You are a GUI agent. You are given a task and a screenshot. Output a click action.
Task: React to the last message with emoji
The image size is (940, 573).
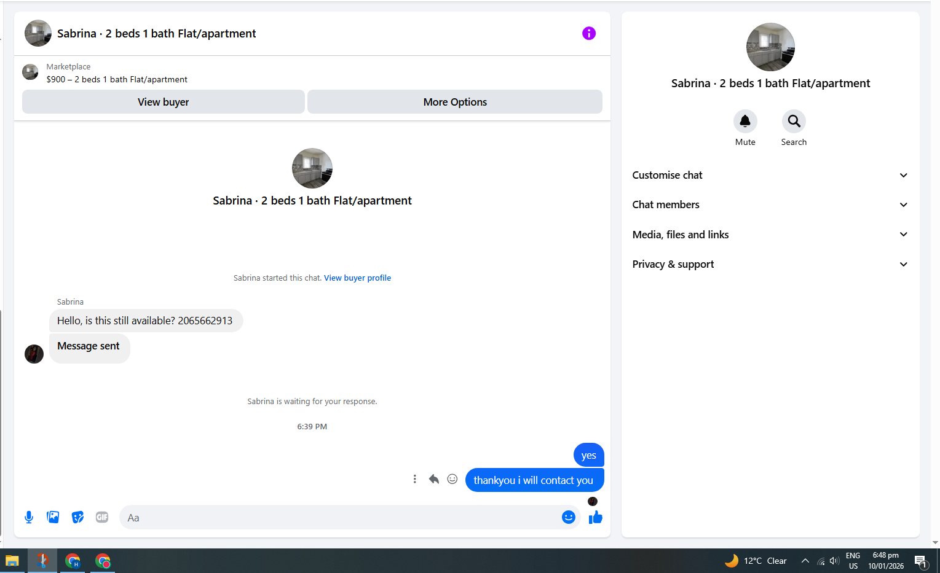click(x=452, y=479)
